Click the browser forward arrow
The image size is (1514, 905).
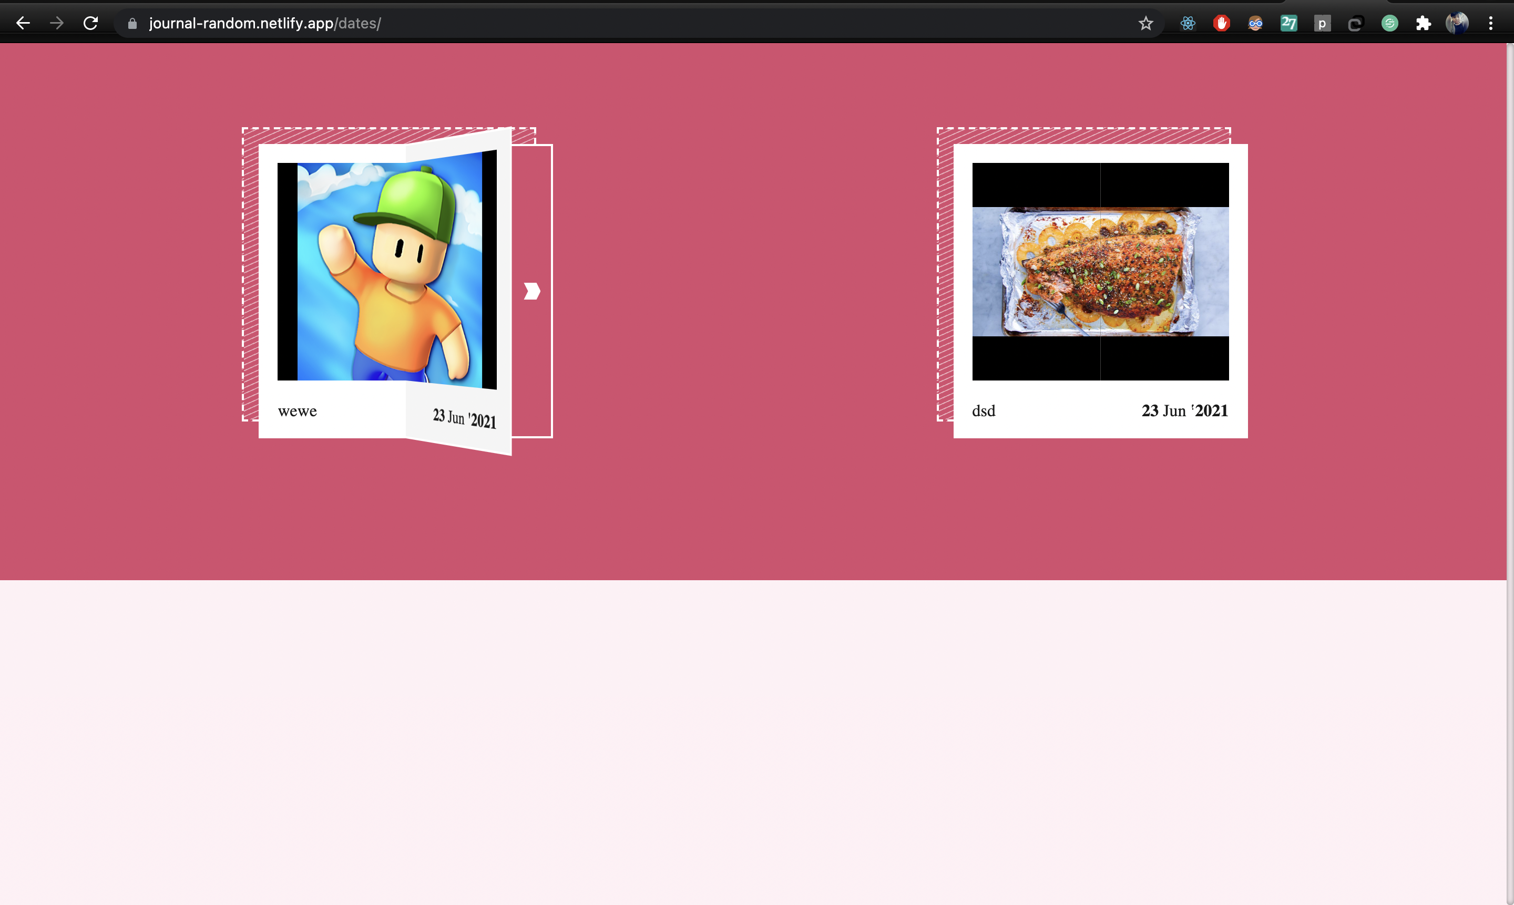pos(57,23)
